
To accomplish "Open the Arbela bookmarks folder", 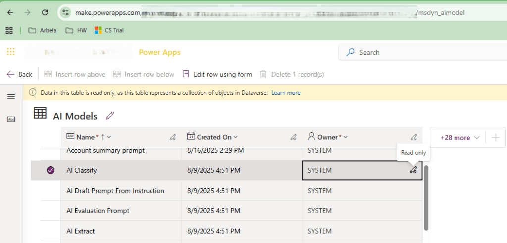I will click(43, 30).
